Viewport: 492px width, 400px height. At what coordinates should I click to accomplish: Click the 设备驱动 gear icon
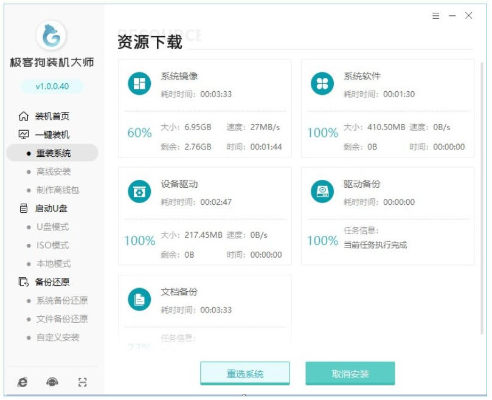139,191
